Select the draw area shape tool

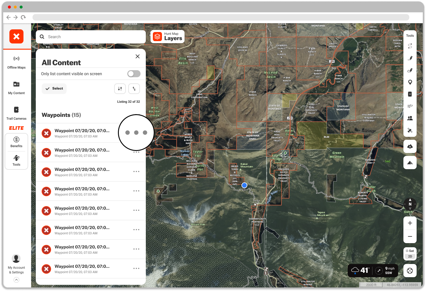410,70
